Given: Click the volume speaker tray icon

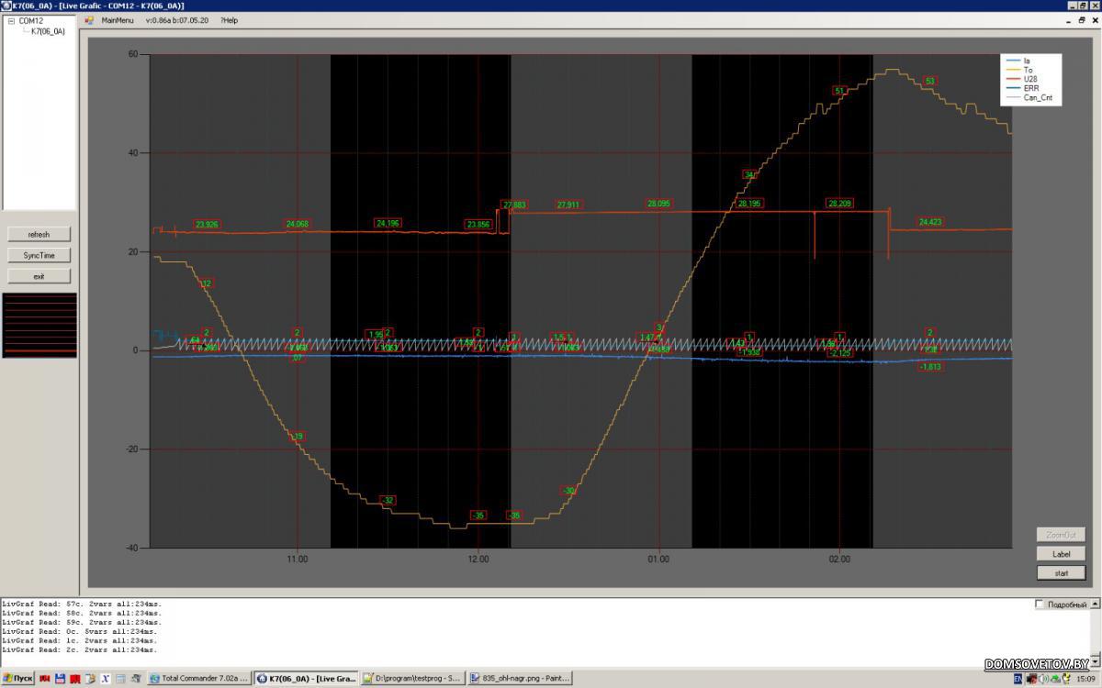Looking at the screenshot, I should [1044, 679].
